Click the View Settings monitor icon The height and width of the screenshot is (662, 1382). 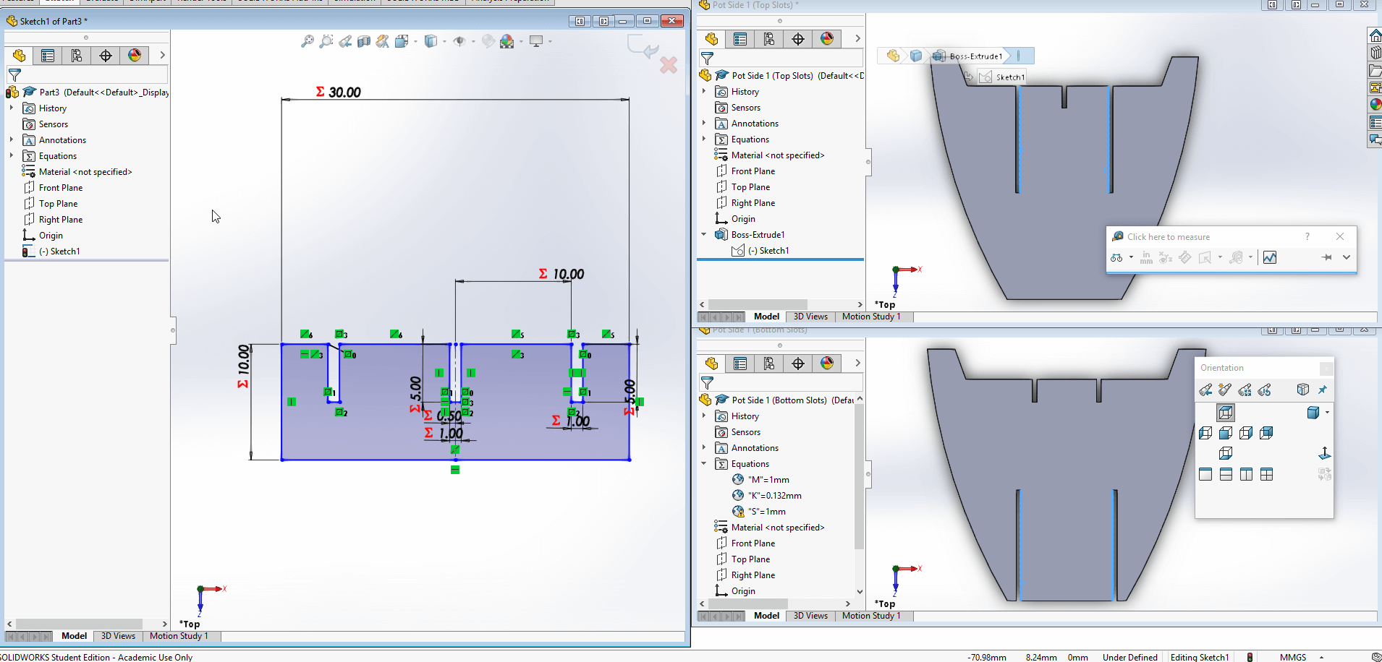(536, 41)
